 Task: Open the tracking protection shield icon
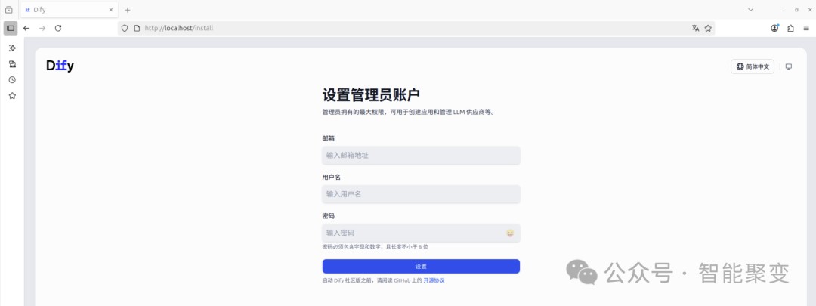click(x=125, y=28)
